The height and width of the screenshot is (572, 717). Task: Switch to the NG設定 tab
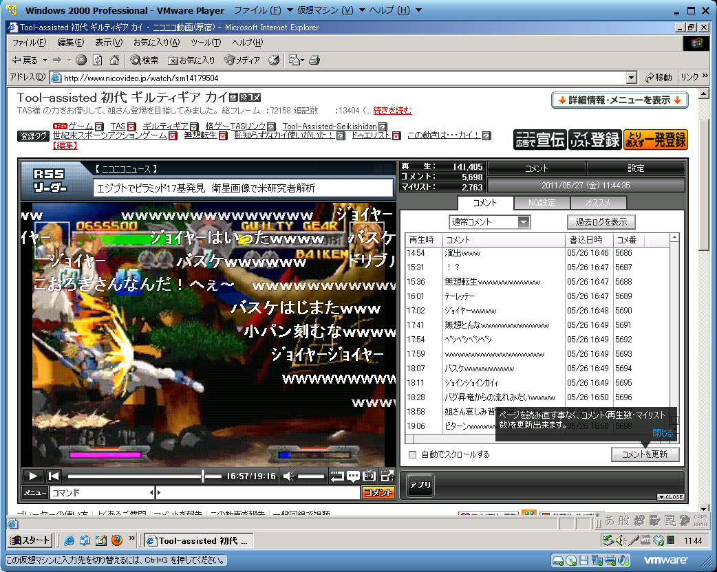(x=542, y=203)
